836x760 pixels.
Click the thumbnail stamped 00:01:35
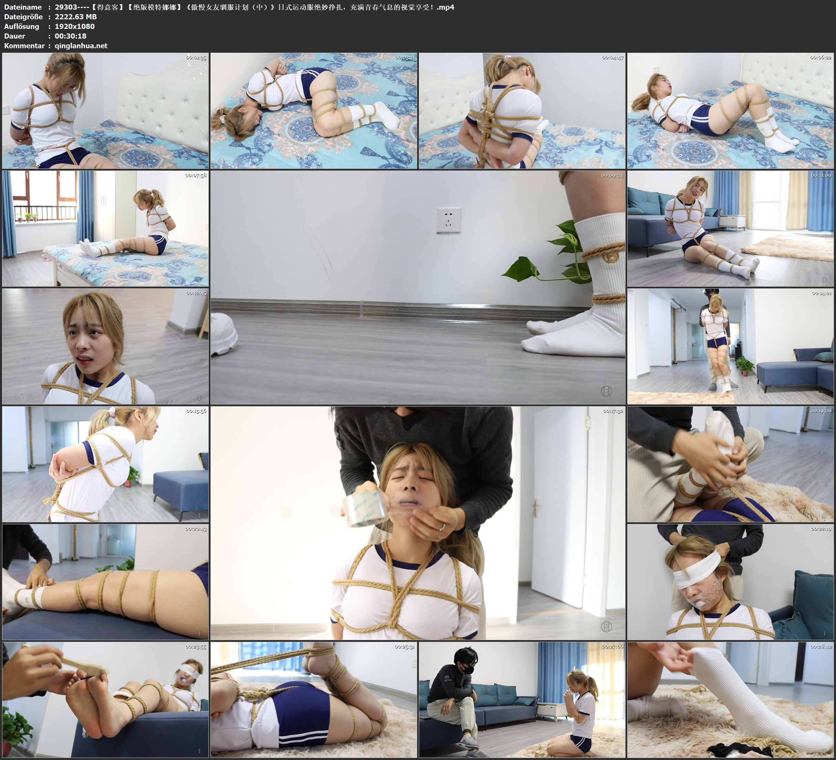[105, 111]
